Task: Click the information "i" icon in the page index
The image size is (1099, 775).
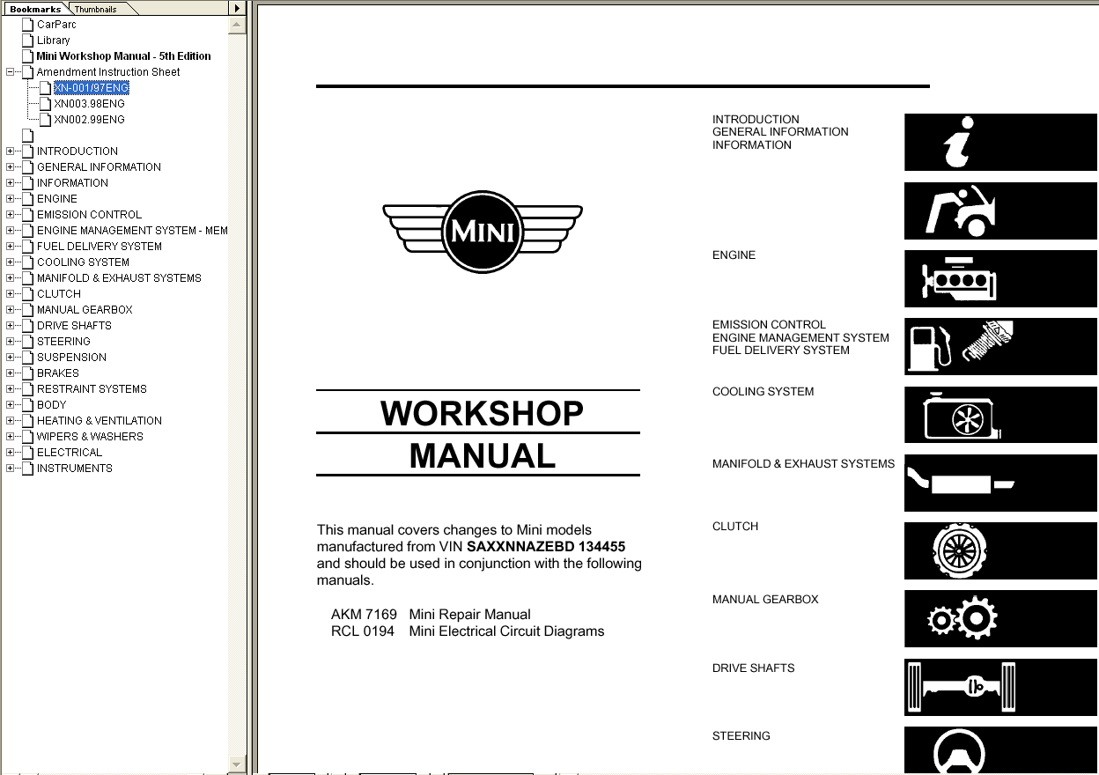Action: (957, 142)
